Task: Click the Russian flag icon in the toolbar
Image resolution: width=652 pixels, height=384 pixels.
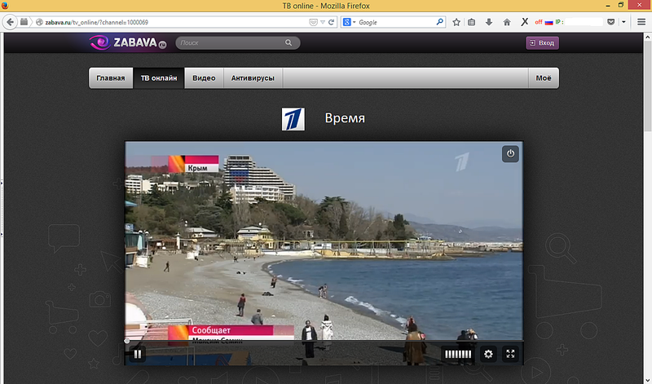Action: tap(548, 22)
